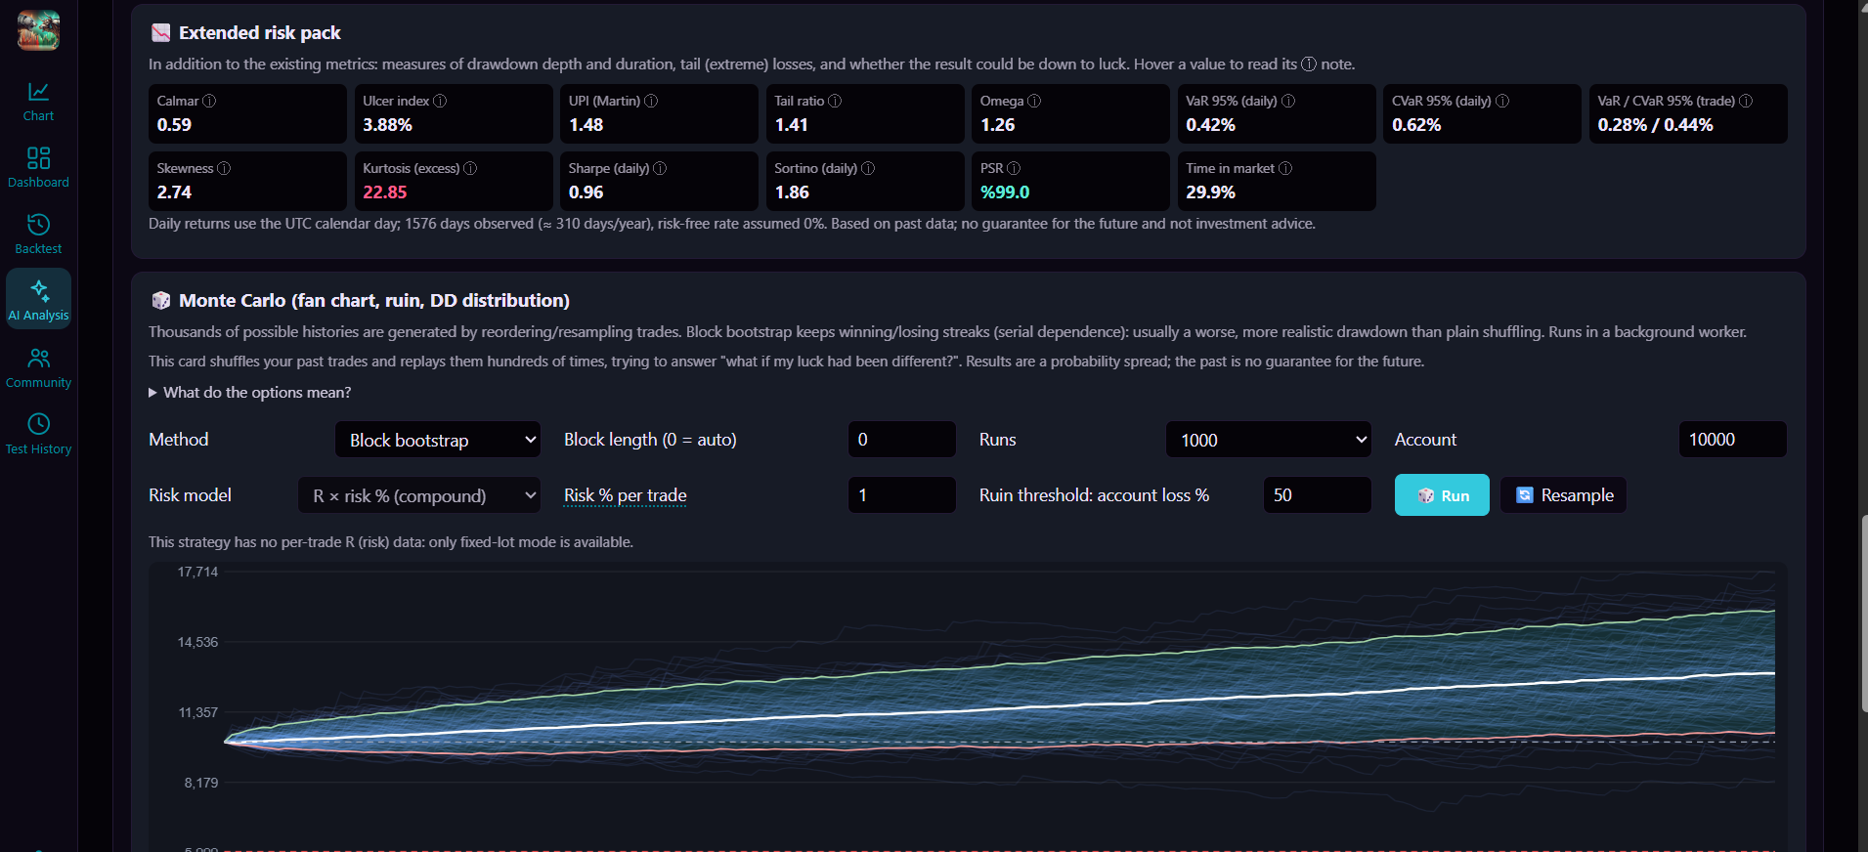Click the Ulcer index info icon

[440, 101]
